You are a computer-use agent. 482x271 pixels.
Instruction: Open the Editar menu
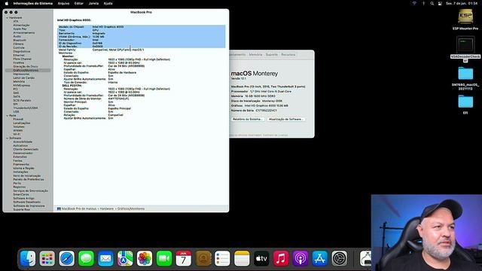[x=79, y=3]
